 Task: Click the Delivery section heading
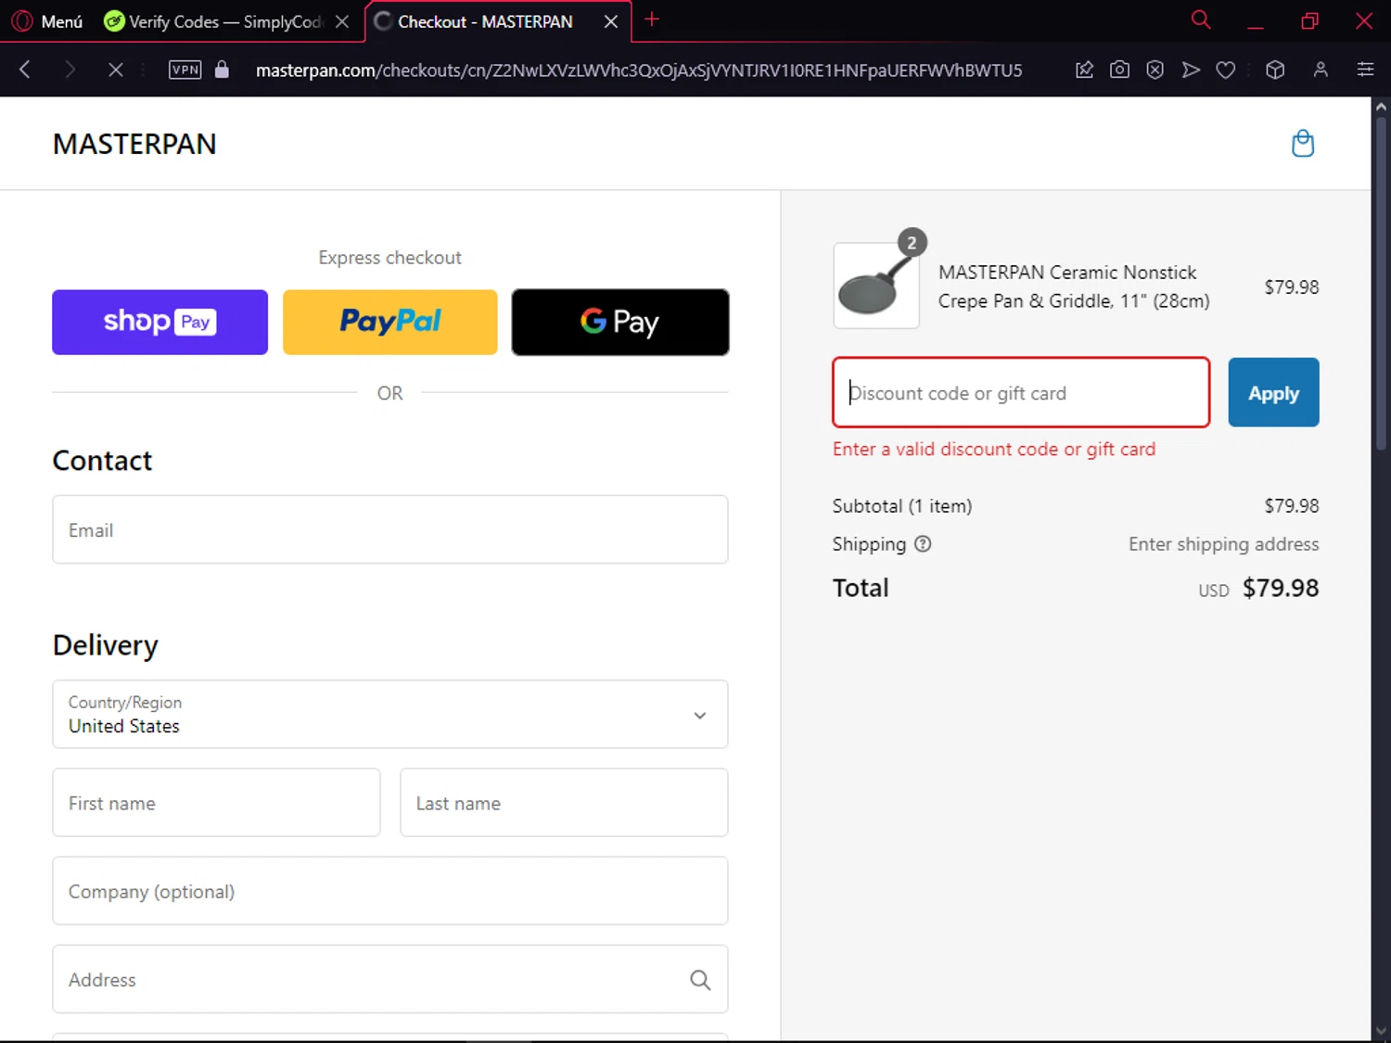(106, 645)
